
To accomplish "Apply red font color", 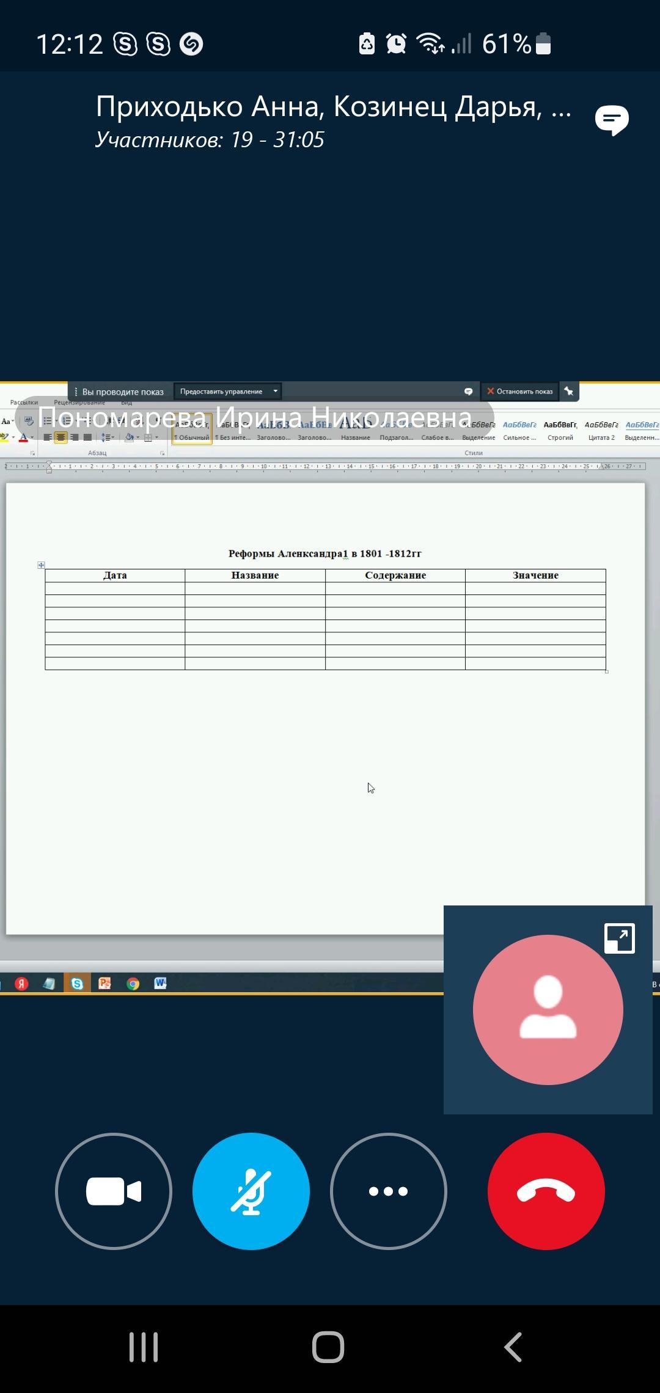I will 23,437.
